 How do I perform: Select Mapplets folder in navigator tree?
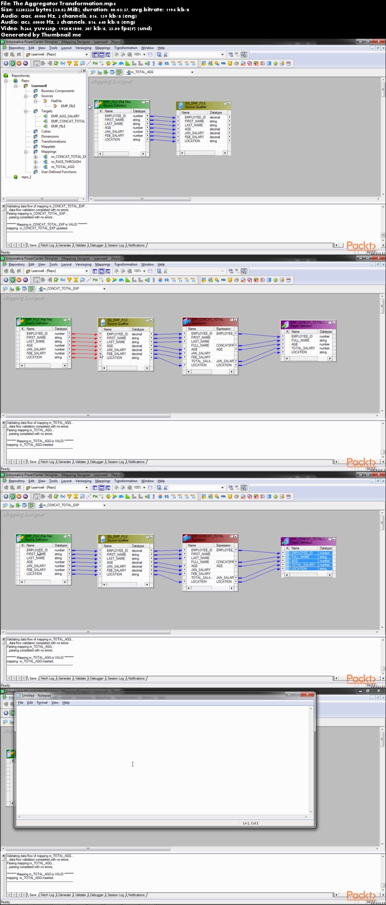[x=48, y=147]
